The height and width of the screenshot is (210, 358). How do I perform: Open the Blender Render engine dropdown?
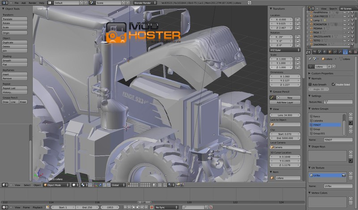pos(145,3)
